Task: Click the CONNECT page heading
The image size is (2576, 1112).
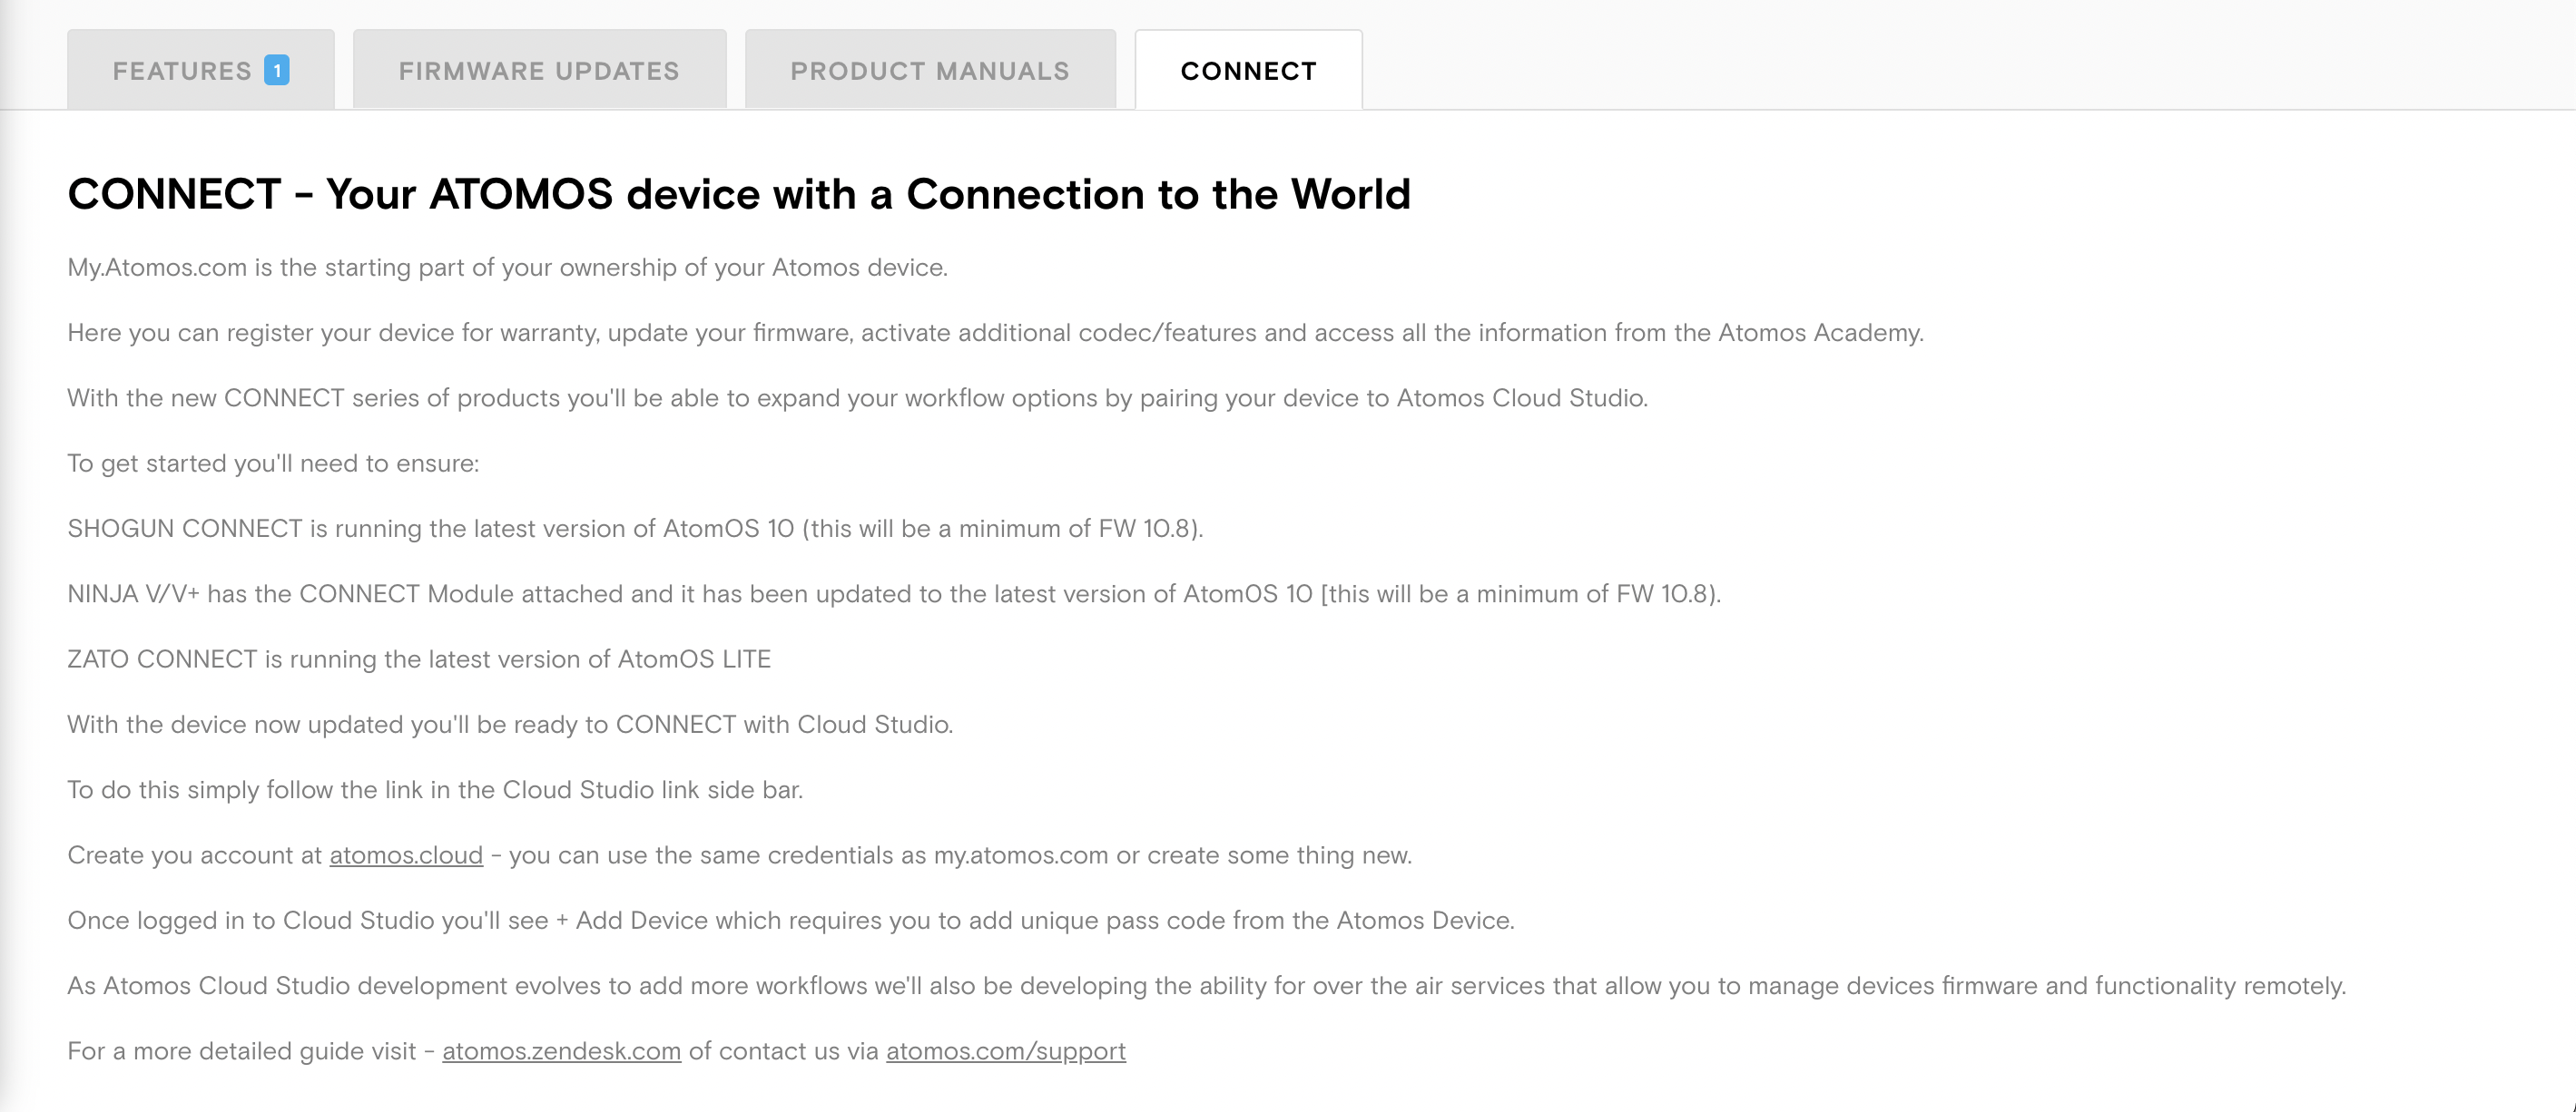Action: 739,194
